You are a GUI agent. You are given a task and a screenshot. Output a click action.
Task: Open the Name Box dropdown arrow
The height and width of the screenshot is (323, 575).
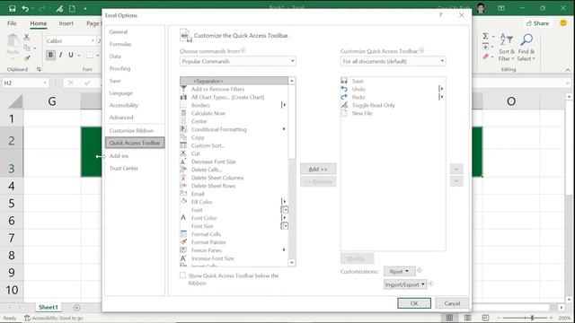[45, 83]
